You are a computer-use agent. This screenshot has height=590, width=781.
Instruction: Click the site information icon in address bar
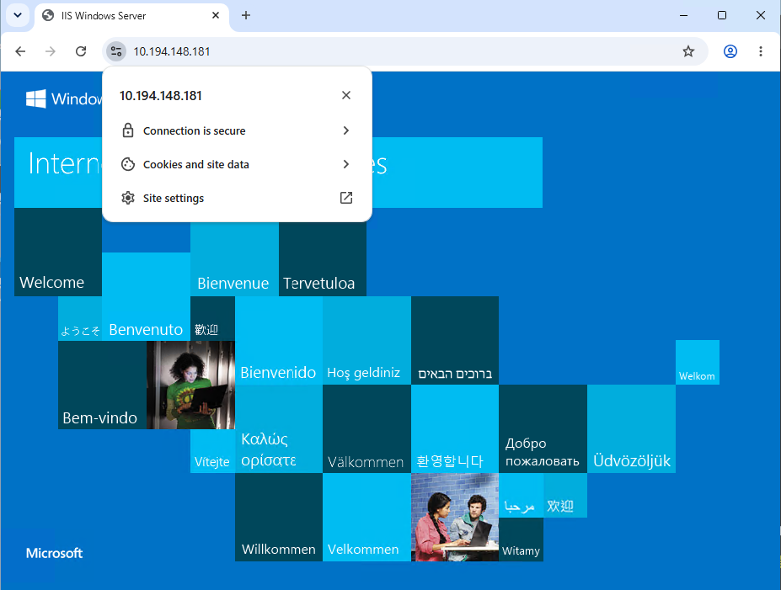click(x=116, y=51)
